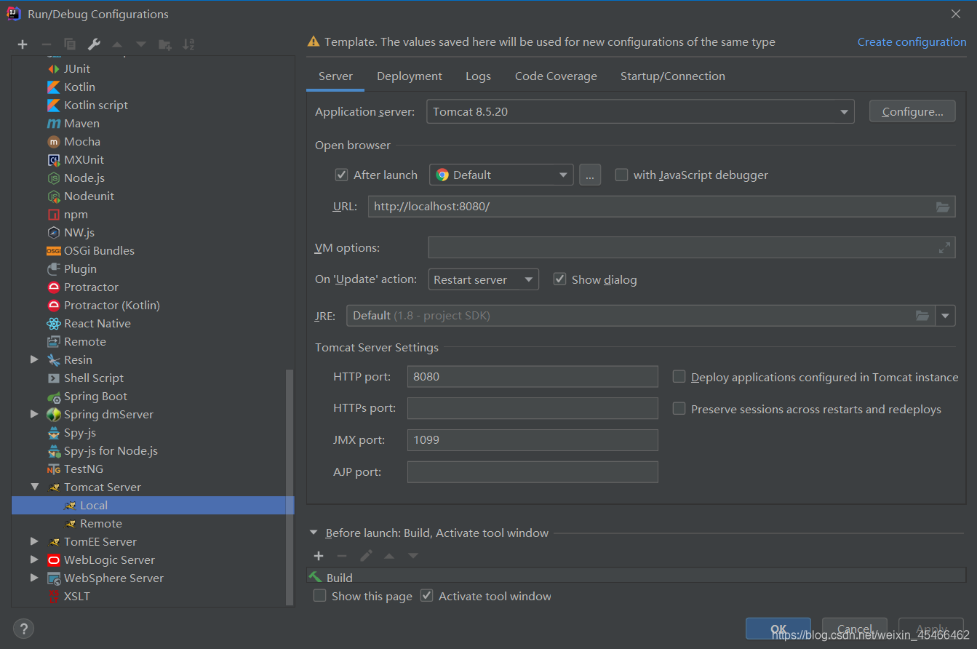Collapse the Tomcat Server tree node

(34, 487)
